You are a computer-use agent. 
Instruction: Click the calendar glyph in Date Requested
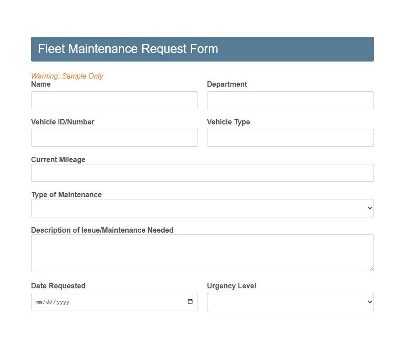point(189,301)
